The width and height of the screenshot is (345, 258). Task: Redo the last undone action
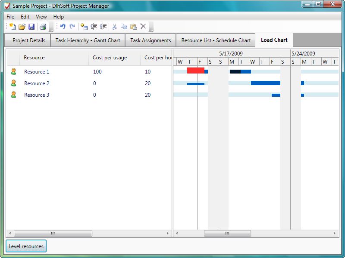point(72,27)
